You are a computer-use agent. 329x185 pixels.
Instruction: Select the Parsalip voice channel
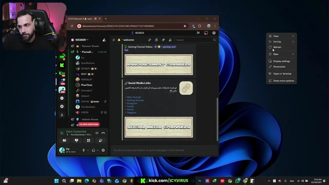click(88, 52)
